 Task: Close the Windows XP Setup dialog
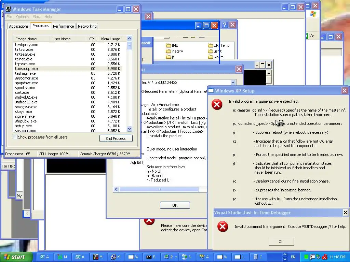click(x=345, y=91)
